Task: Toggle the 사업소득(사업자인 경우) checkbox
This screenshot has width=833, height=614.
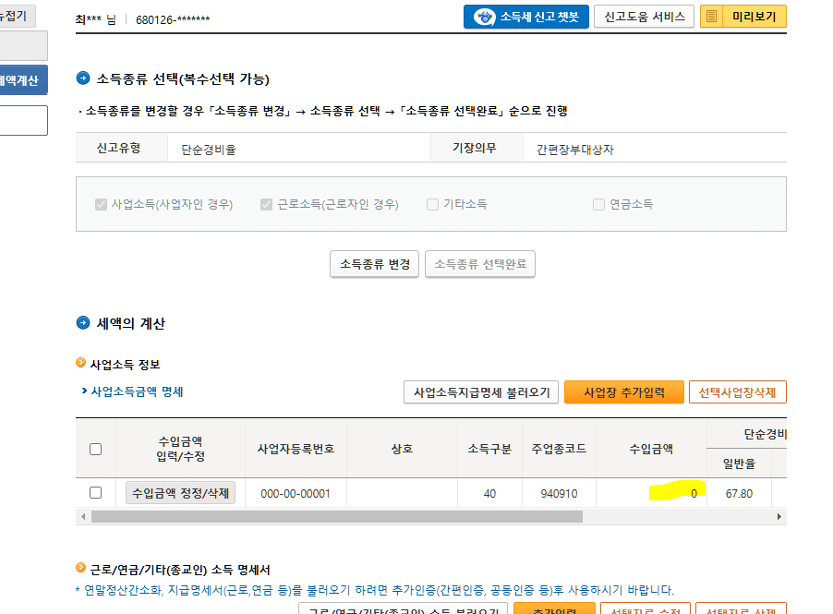Action: [101, 204]
